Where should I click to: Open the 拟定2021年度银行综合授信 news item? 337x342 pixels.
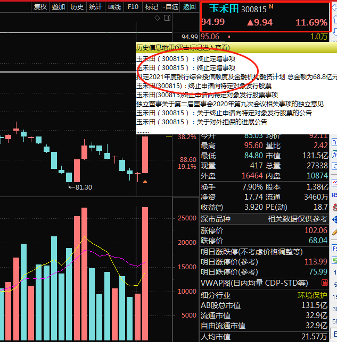[x=236, y=77]
